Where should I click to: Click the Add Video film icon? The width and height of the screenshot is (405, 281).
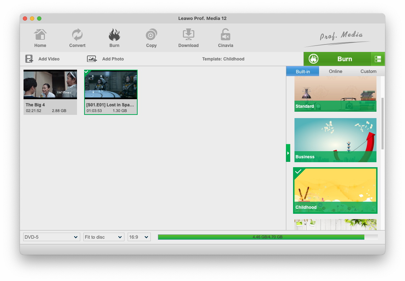click(x=29, y=59)
